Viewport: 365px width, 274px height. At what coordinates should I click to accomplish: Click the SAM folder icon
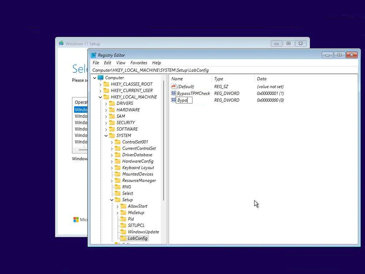pyautogui.click(x=112, y=116)
